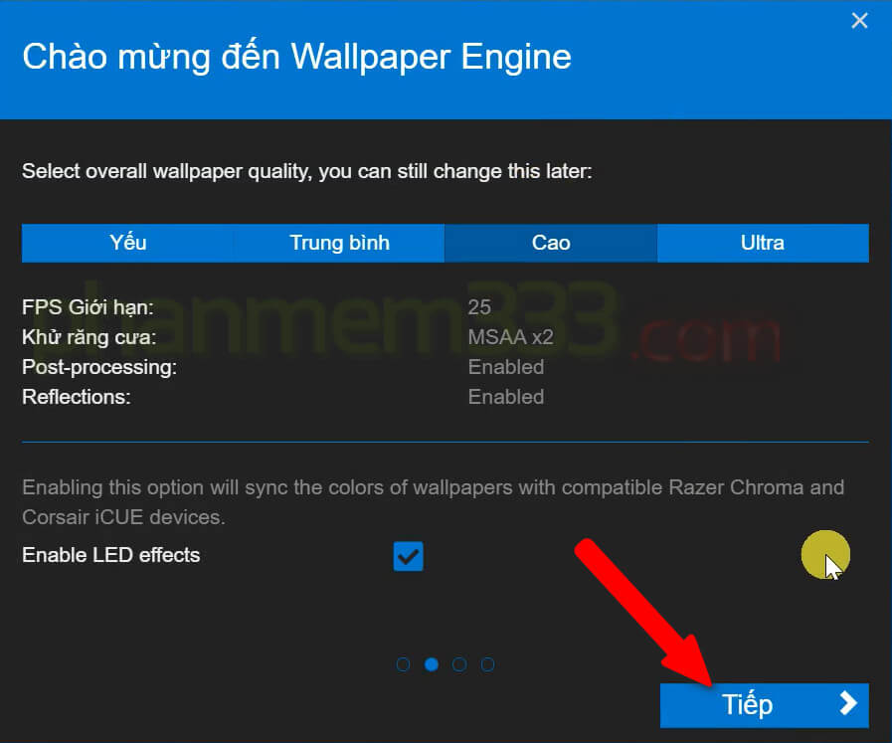Click the Enabled value beside Post-processing
Viewport: 892px width, 743px height.
[x=506, y=367]
